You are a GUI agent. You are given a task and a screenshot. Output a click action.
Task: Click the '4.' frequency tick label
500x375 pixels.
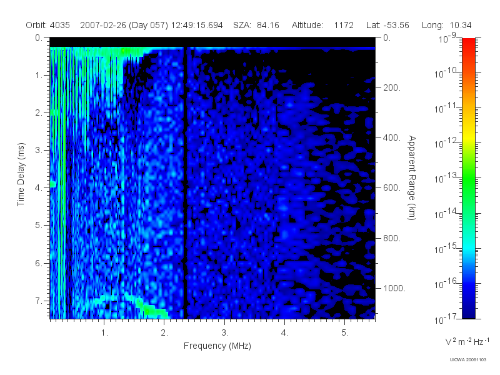click(x=285, y=333)
